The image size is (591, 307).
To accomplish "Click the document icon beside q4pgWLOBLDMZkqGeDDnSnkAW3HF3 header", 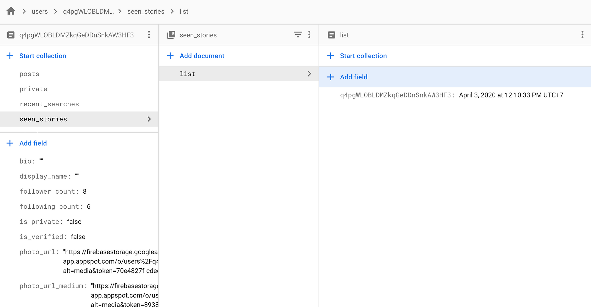I will click(x=11, y=35).
